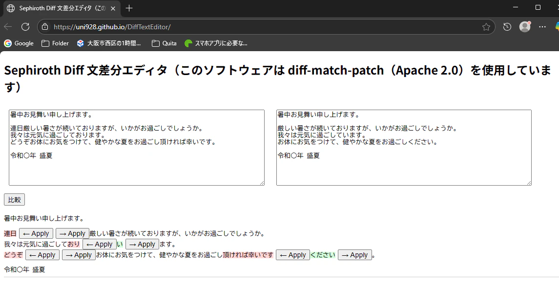This screenshot has width=559, height=305.
Task: Click the left textarea resize handle
Action: tap(262, 183)
